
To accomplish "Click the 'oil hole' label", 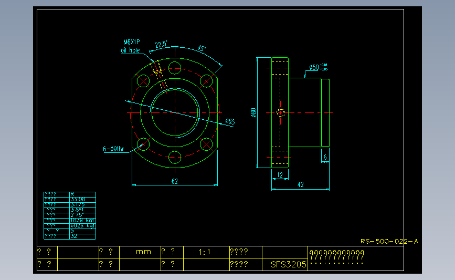I will tap(130, 50).
